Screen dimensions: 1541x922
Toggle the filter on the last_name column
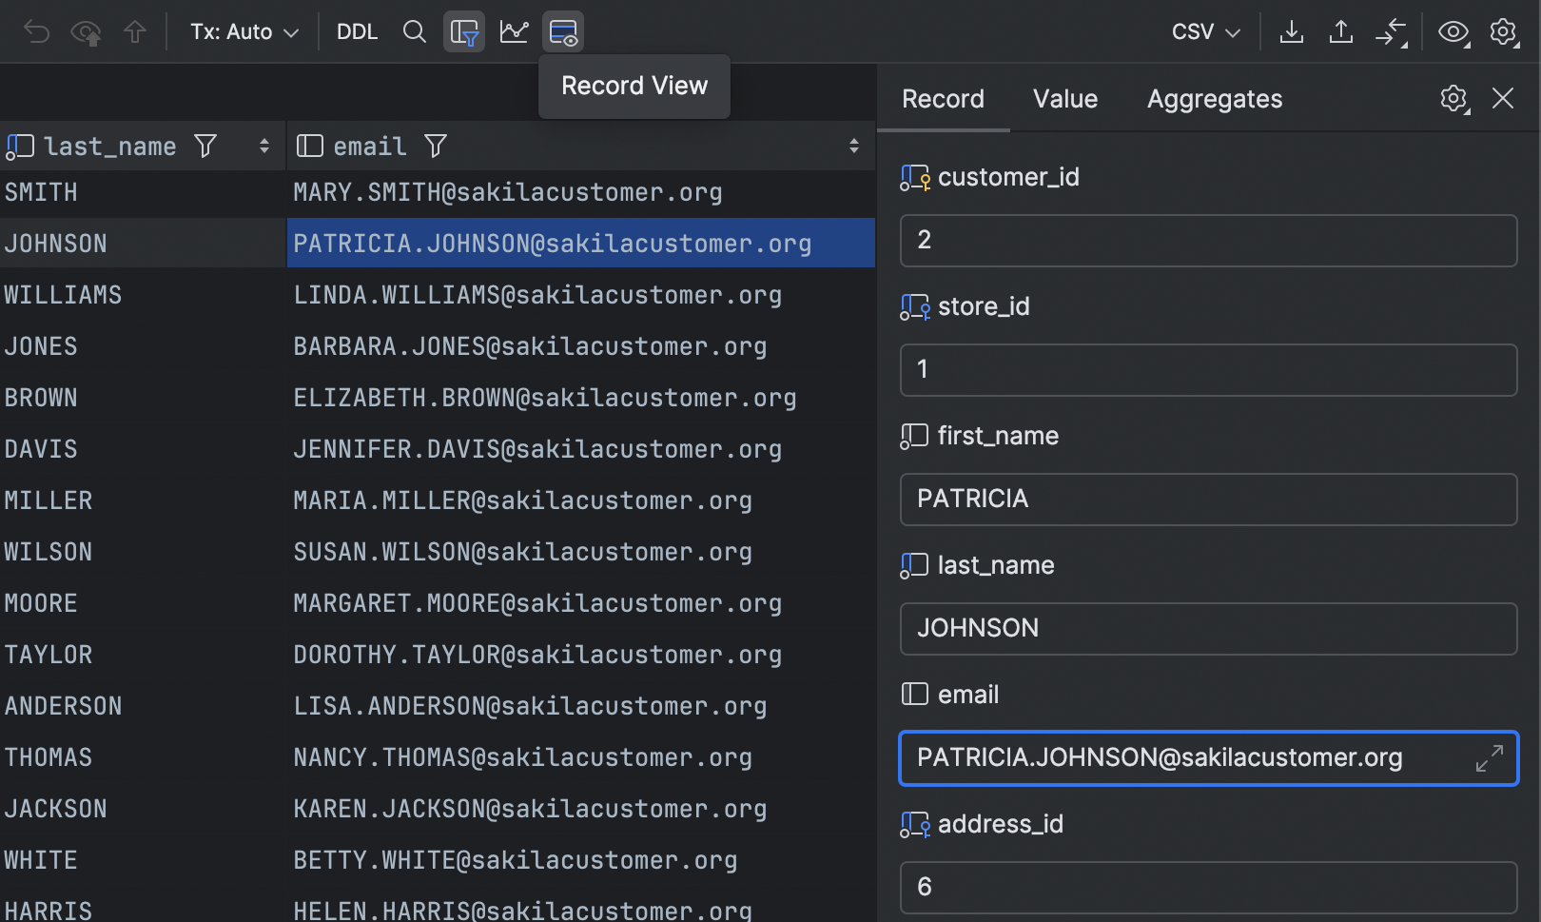(x=205, y=146)
